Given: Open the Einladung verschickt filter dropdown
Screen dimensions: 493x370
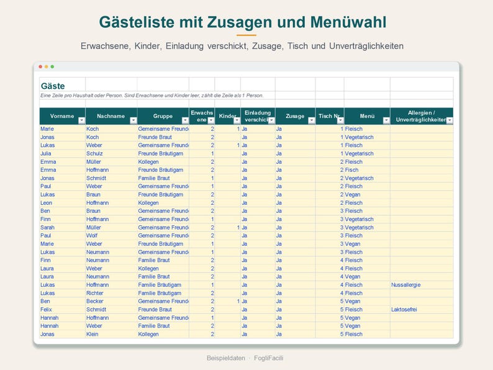Looking at the screenshot, I should (x=271, y=120).
